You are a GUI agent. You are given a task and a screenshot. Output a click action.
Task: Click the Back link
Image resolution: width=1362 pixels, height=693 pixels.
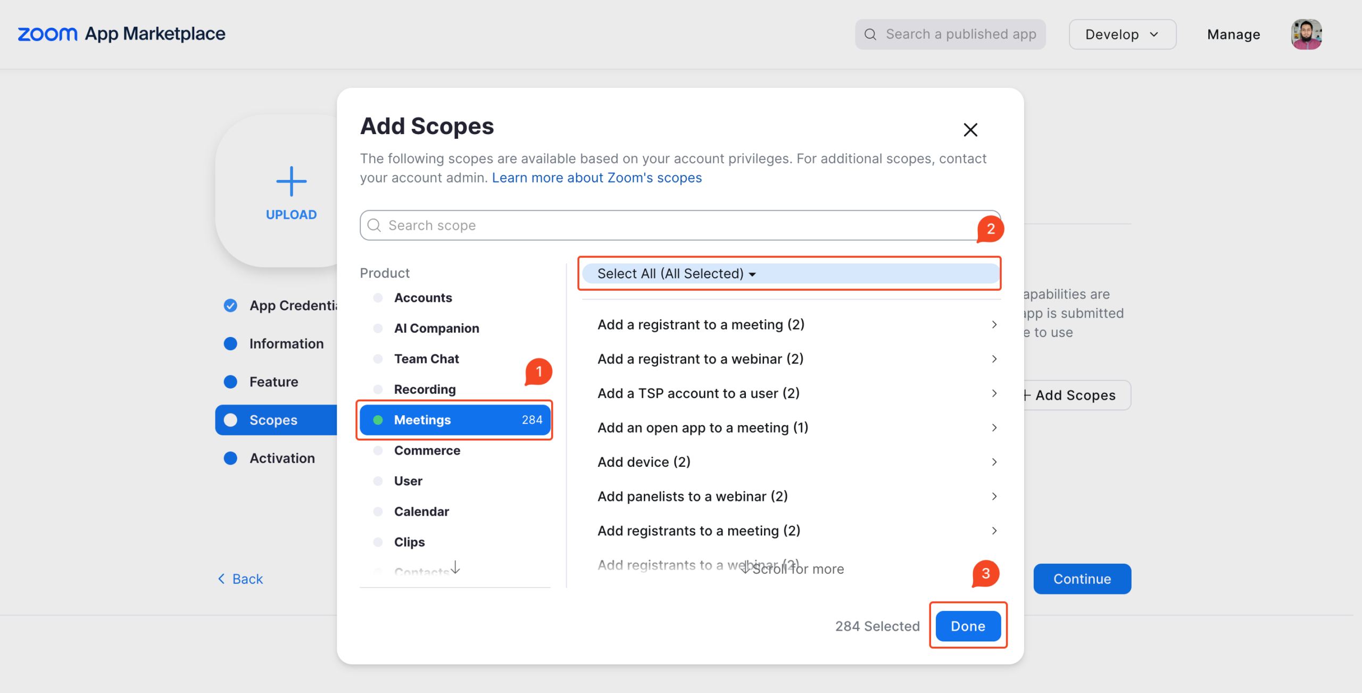(x=240, y=579)
